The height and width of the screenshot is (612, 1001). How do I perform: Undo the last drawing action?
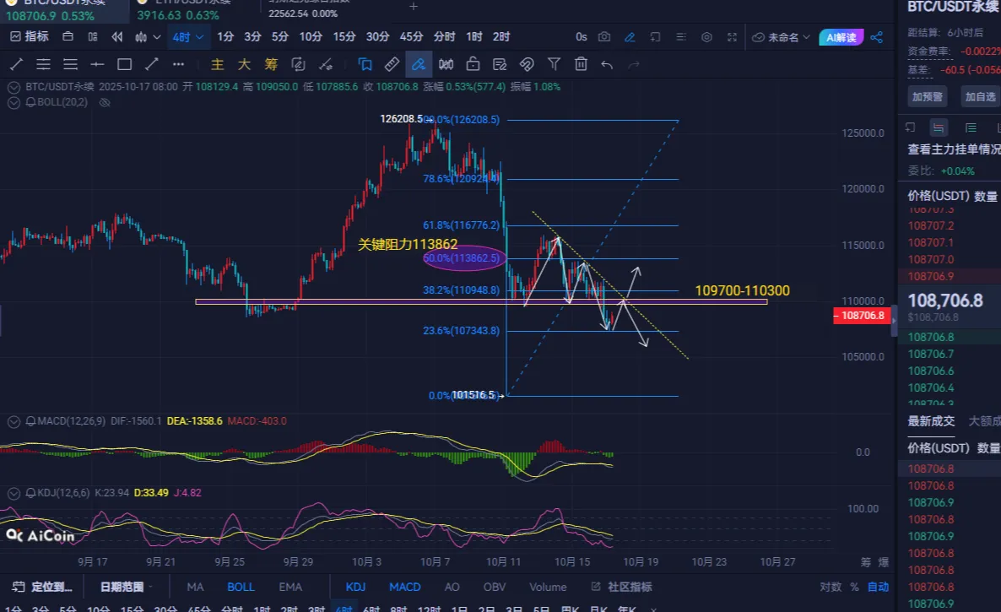pyautogui.click(x=607, y=64)
